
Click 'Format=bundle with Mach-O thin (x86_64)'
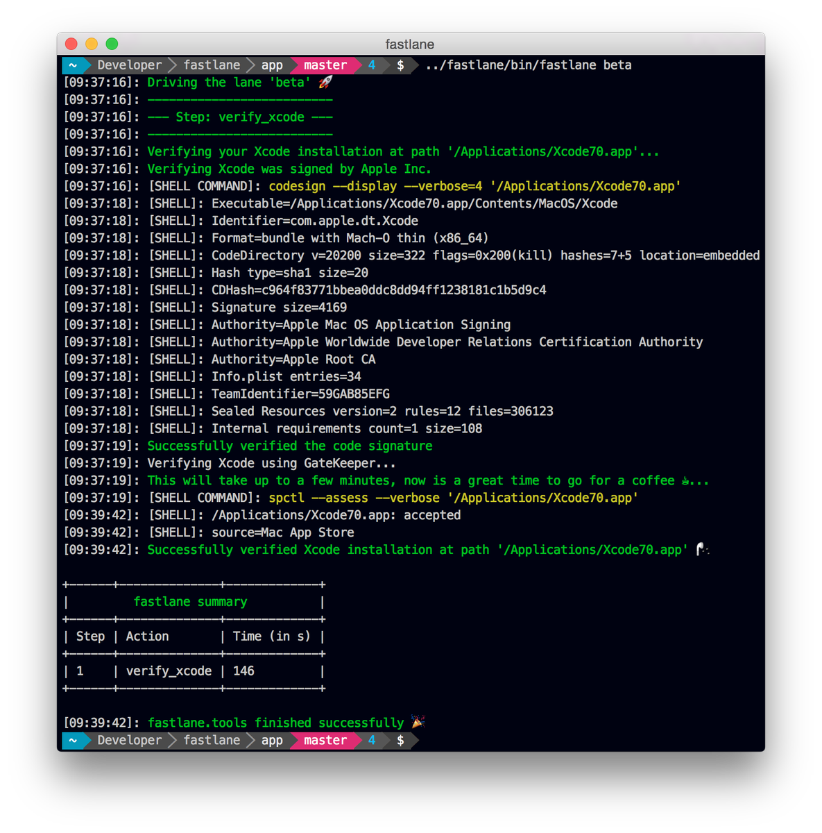tap(350, 238)
